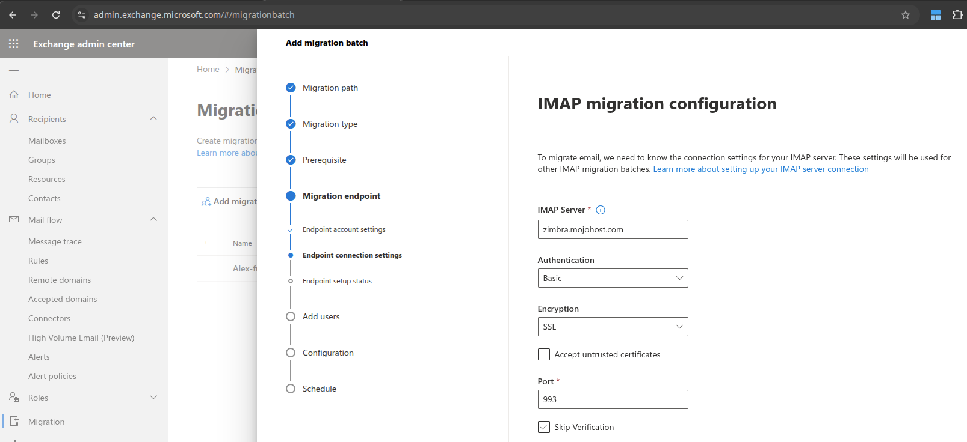Enable Accept untrusted certificates checkbox
This screenshot has height=442, width=967.
pos(544,354)
